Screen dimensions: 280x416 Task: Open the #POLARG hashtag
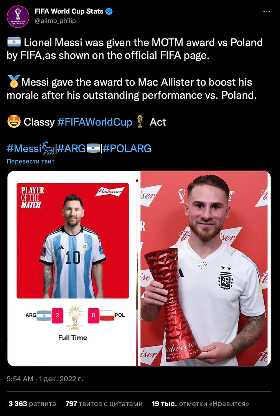[127, 149]
